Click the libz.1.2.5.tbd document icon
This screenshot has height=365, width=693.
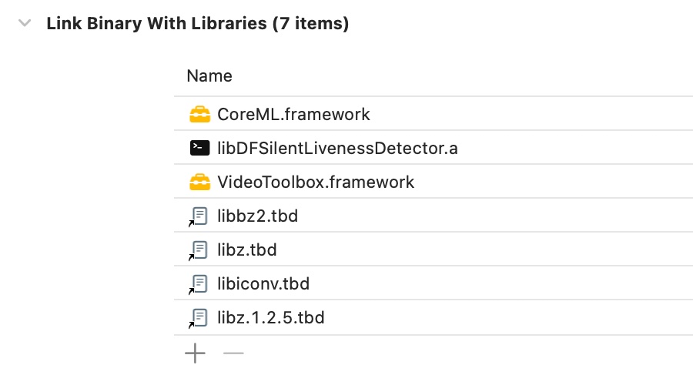tap(199, 317)
